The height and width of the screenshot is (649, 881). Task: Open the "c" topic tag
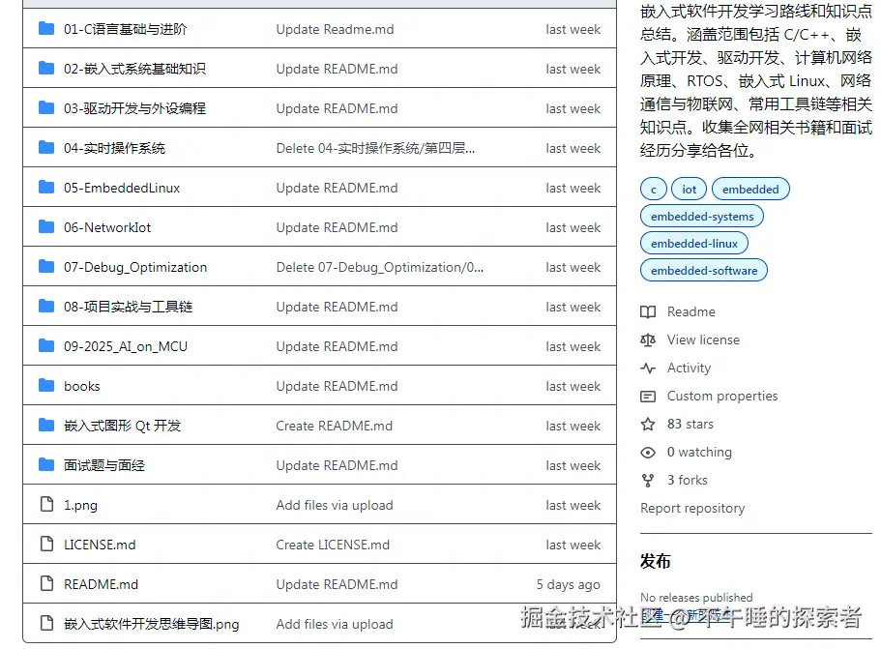coord(654,189)
